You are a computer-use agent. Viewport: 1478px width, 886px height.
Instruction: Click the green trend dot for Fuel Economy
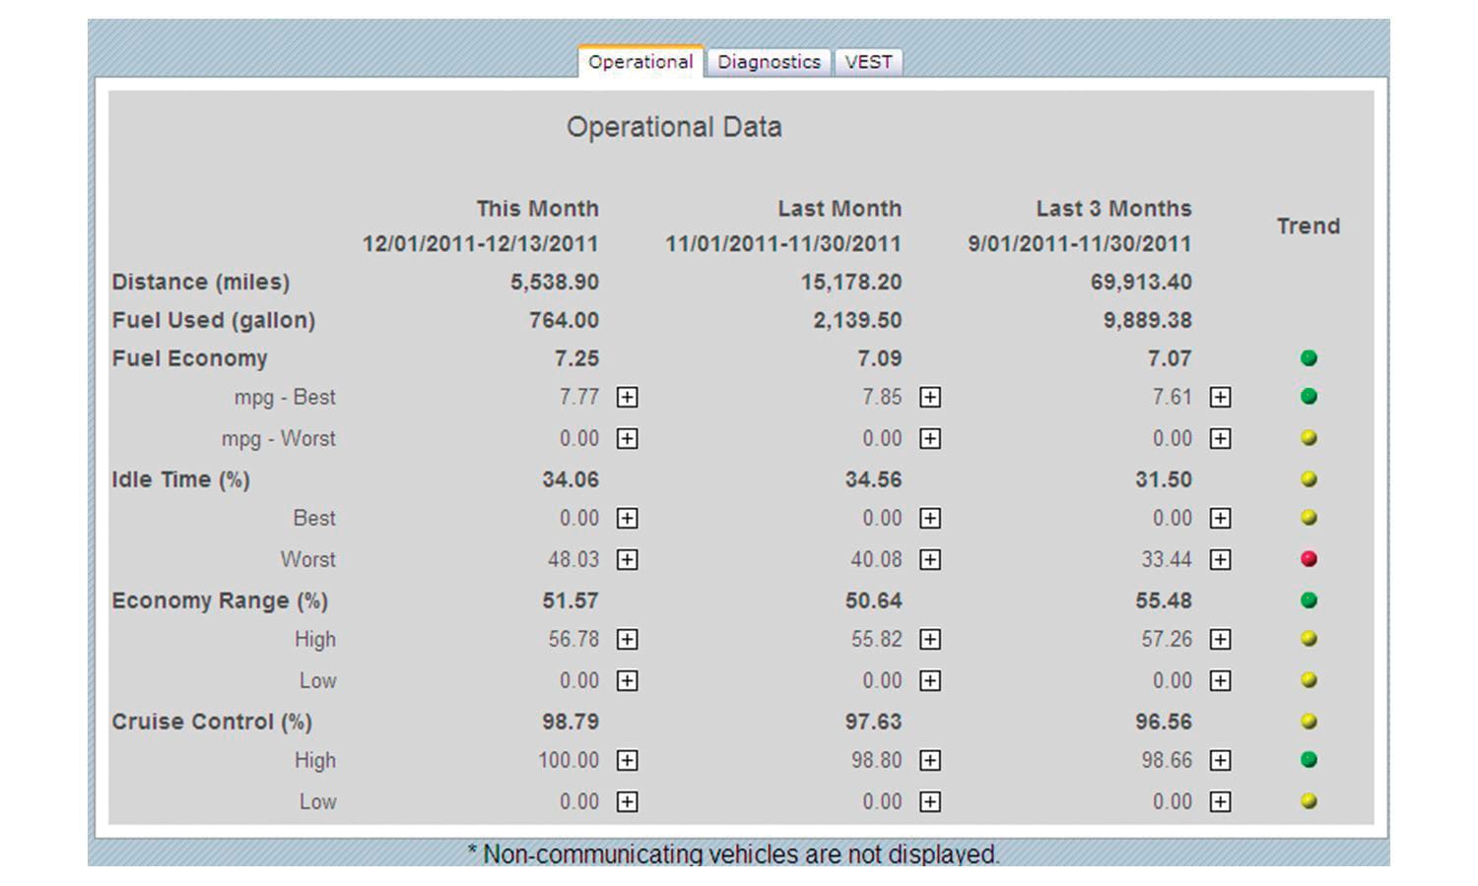(1309, 358)
